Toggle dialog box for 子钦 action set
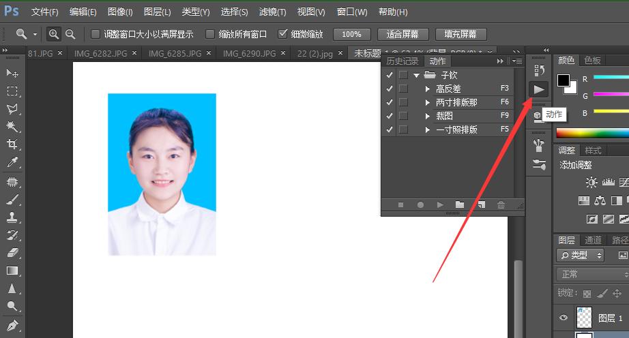The height and width of the screenshot is (338, 629). tap(403, 75)
